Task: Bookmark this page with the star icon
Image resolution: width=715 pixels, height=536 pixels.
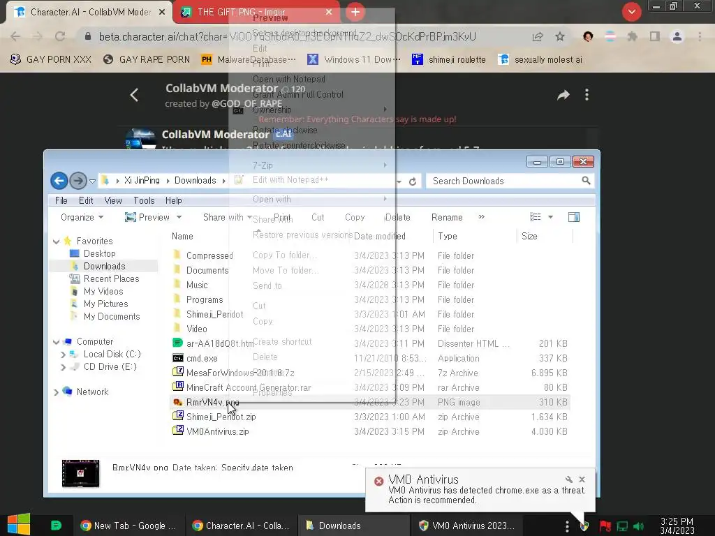Action: [560, 36]
